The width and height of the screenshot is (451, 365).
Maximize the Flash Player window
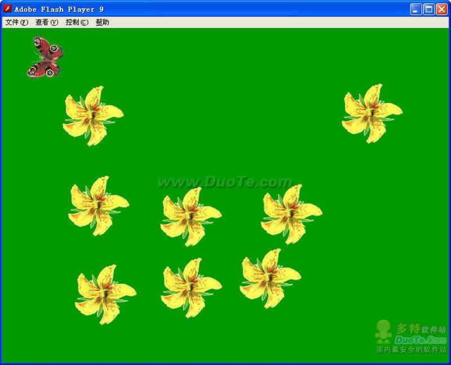(x=428, y=9)
